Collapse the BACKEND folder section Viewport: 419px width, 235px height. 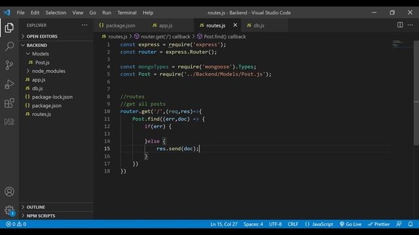pyautogui.click(x=56, y=45)
